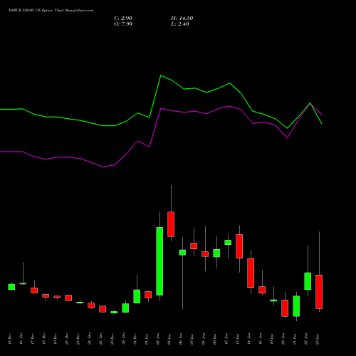Click the '17 Dec' date axis label

point(32,339)
